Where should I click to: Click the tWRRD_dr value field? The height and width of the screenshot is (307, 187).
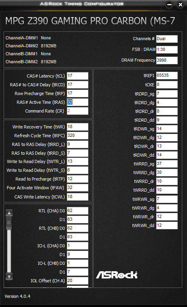tap(167, 181)
